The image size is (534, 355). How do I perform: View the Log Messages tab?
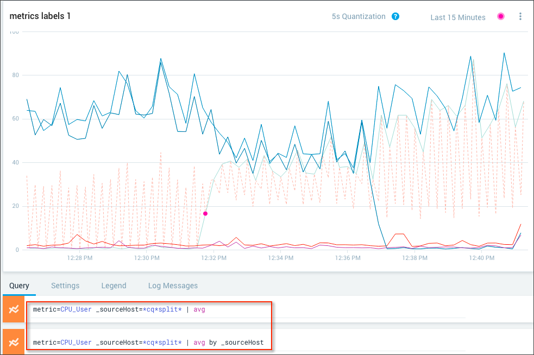(173, 286)
